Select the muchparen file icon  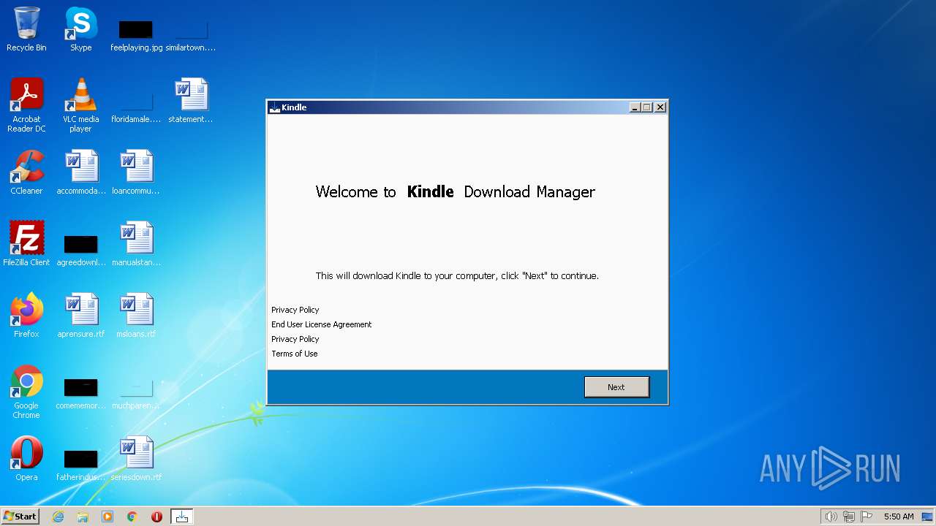[136, 392]
